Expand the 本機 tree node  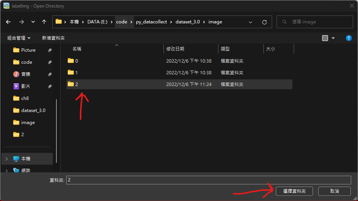[x=6, y=159]
